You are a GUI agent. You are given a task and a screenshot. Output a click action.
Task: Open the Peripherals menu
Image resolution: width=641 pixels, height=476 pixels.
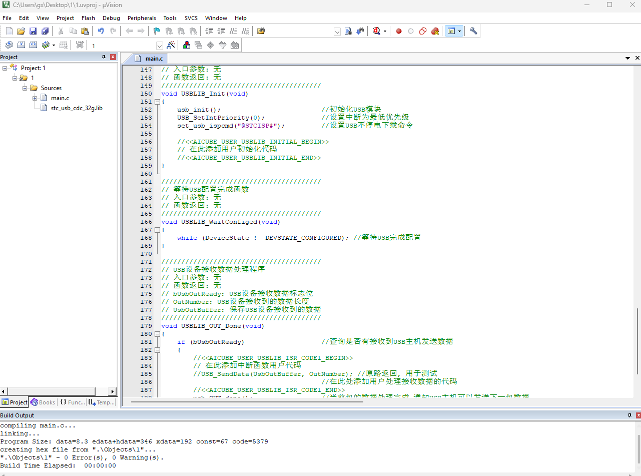pyautogui.click(x=142, y=18)
